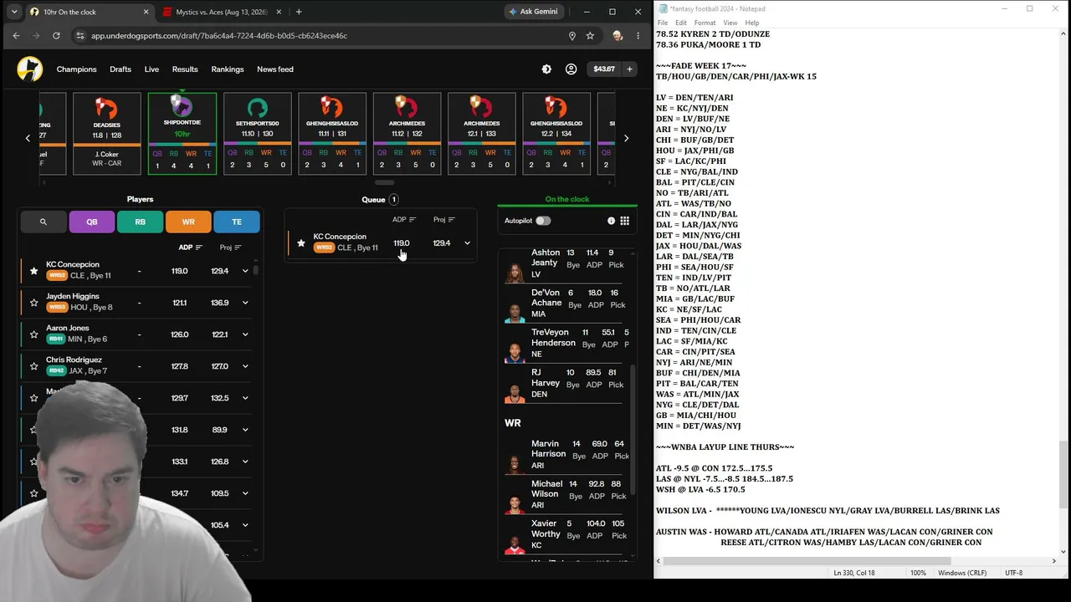Viewport: 1071px width, 602px height.
Task: Open Notepad Help menu
Action: point(752,23)
